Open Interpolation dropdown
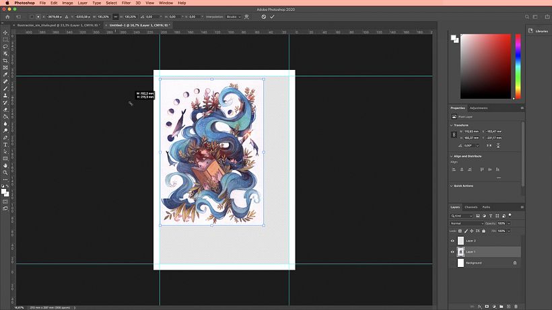The height and width of the screenshot is (310, 552). (x=234, y=17)
